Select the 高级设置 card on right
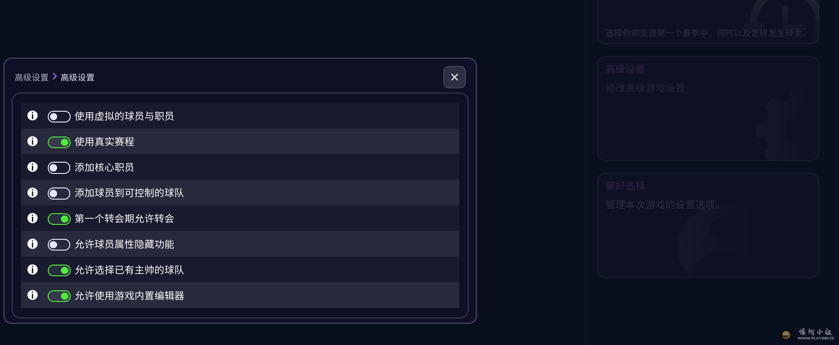Image resolution: width=839 pixels, height=345 pixels. tap(707, 108)
